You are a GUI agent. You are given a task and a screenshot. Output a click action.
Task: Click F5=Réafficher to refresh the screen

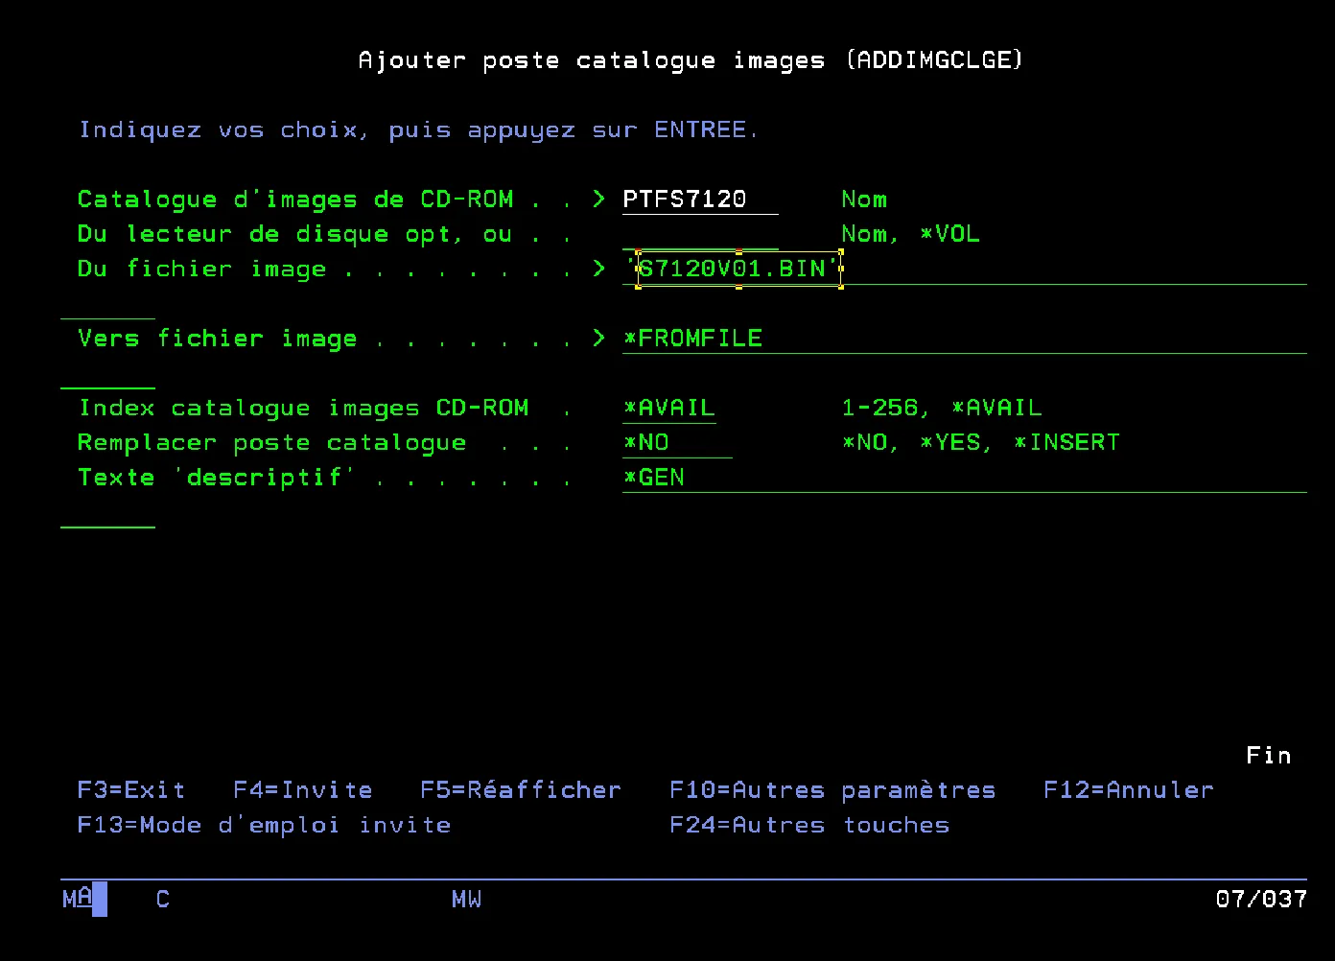click(521, 790)
